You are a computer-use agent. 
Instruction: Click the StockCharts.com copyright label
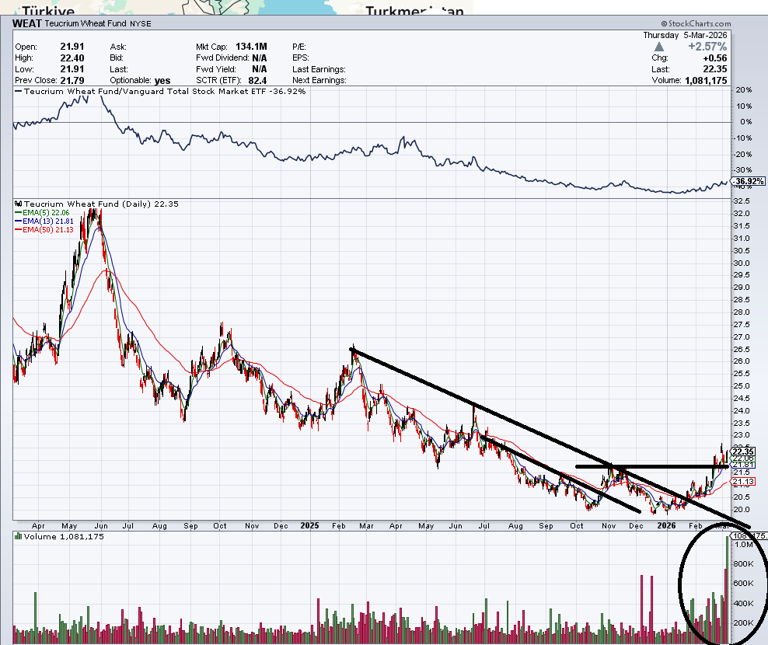click(696, 23)
